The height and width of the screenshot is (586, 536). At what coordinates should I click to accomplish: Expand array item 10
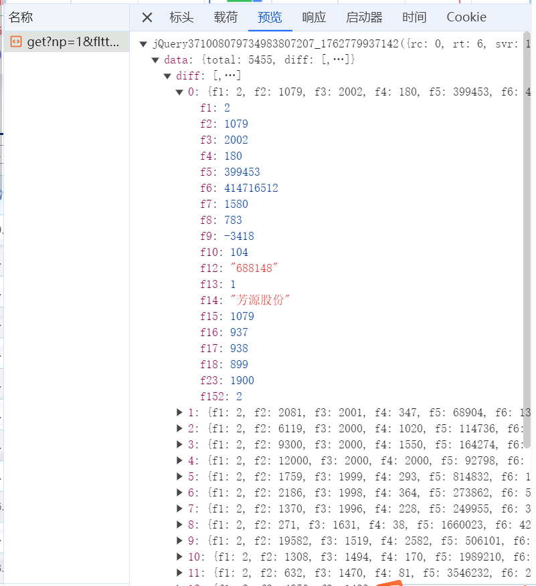point(179,557)
